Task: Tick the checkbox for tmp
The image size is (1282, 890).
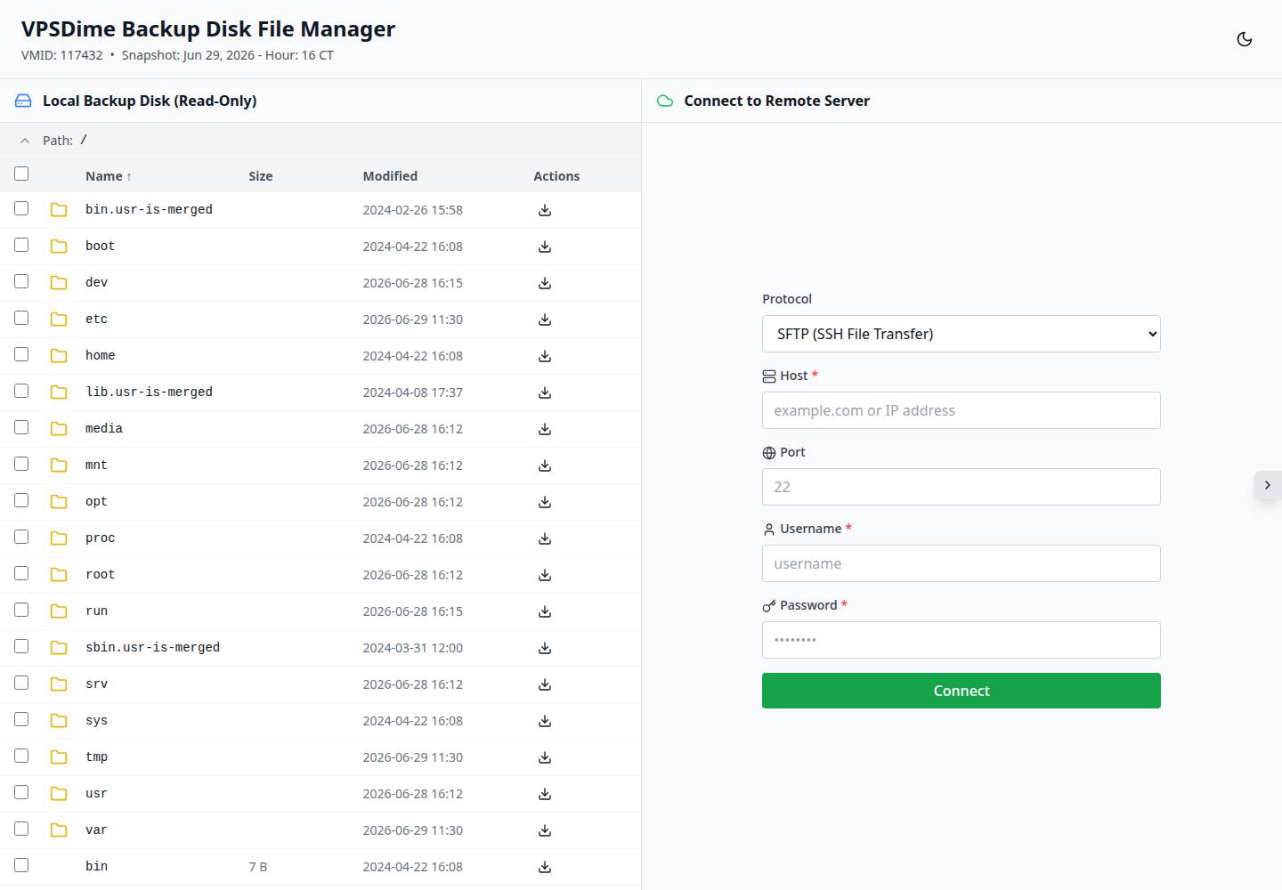Action: coord(21,756)
